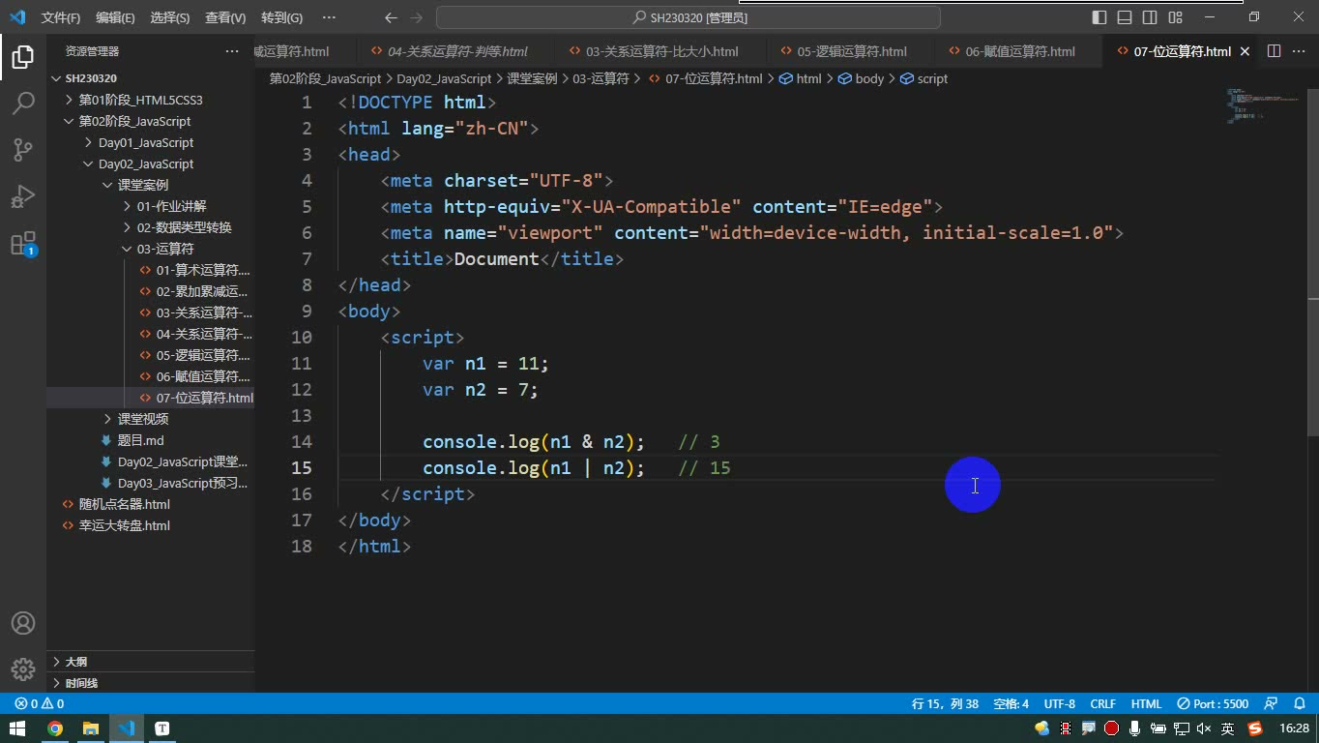1319x743 pixels.
Task: Toggle primary side bar visibility
Action: pos(1099,17)
